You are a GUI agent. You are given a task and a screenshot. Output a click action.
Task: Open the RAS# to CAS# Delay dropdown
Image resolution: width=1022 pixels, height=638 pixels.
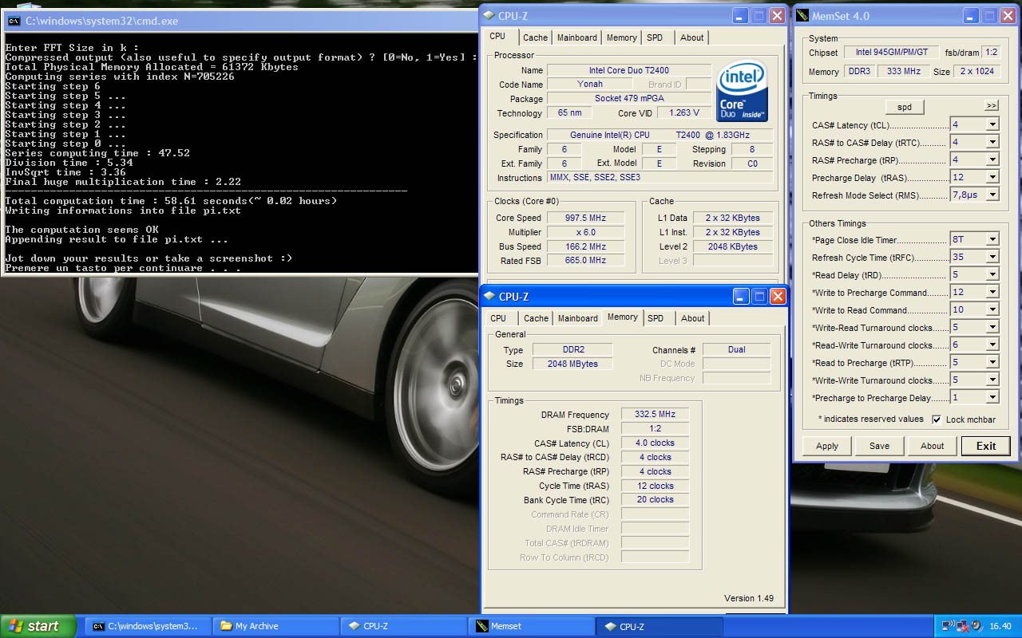[992, 142]
